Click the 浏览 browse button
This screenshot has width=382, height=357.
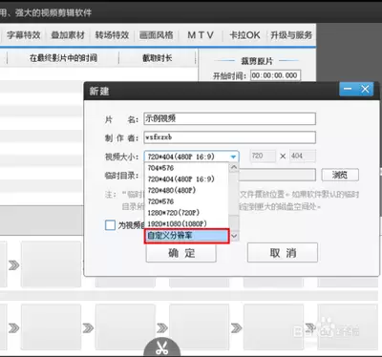[340, 175]
